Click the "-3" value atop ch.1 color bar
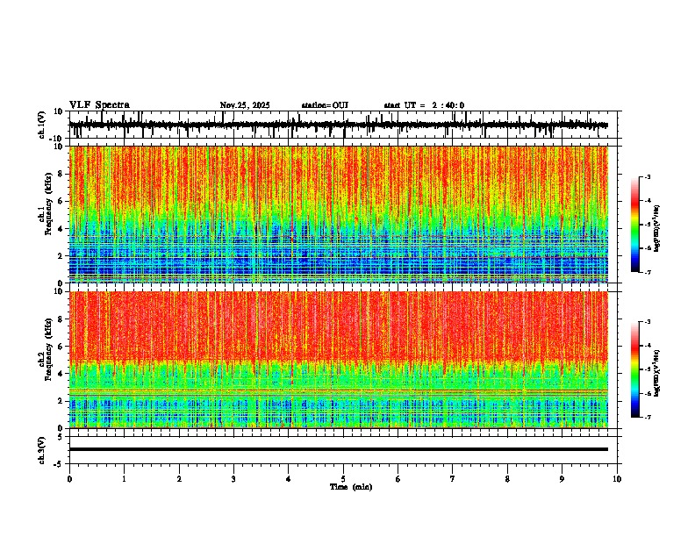 [x=648, y=177]
